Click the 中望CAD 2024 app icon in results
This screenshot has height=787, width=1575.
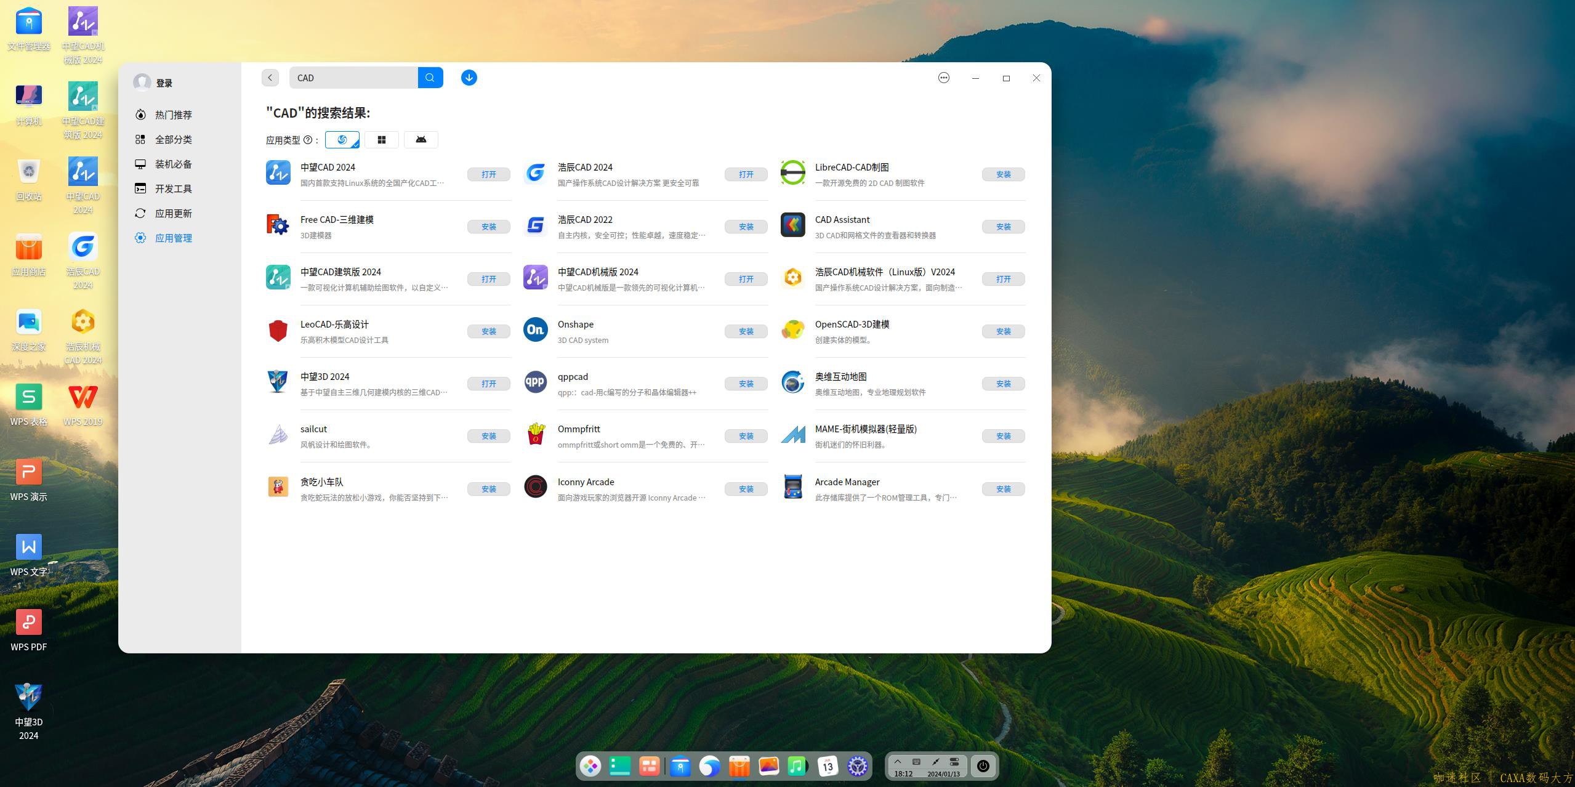point(278,172)
